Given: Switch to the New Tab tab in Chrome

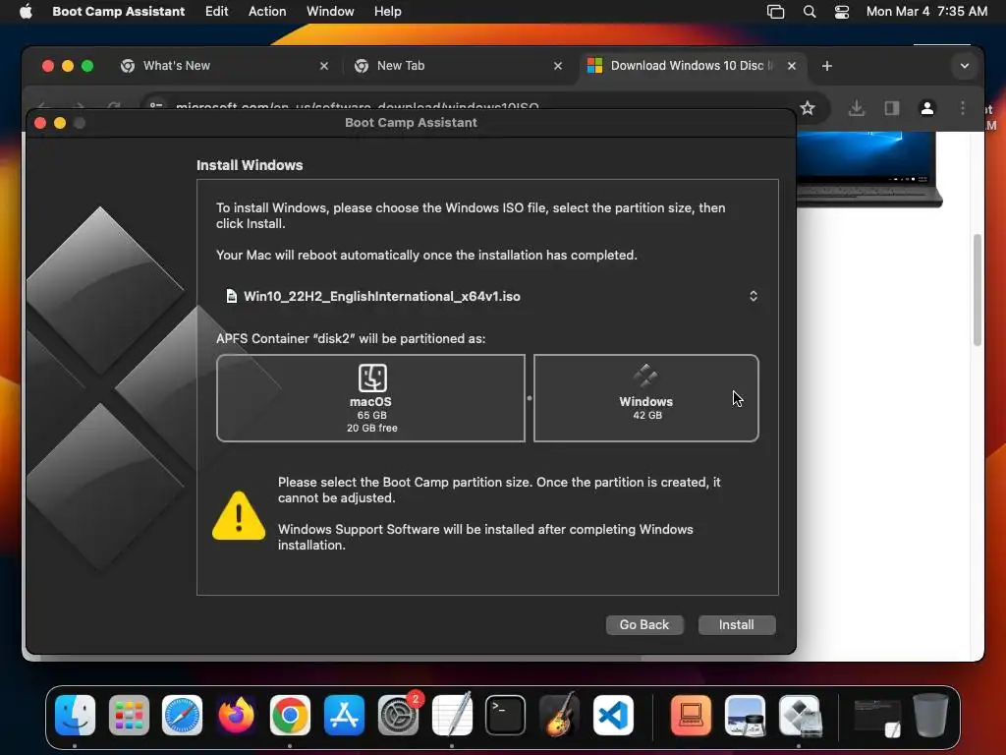Looking at the screenshot, I should pos(456,66).
